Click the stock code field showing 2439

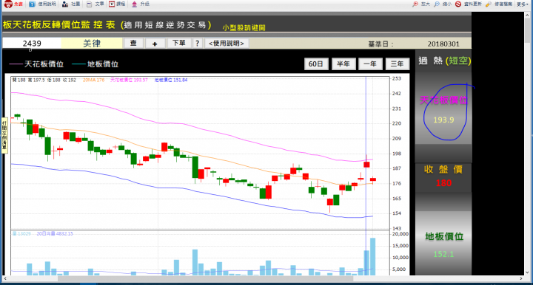pyautogui.click(x=32, y=44)
